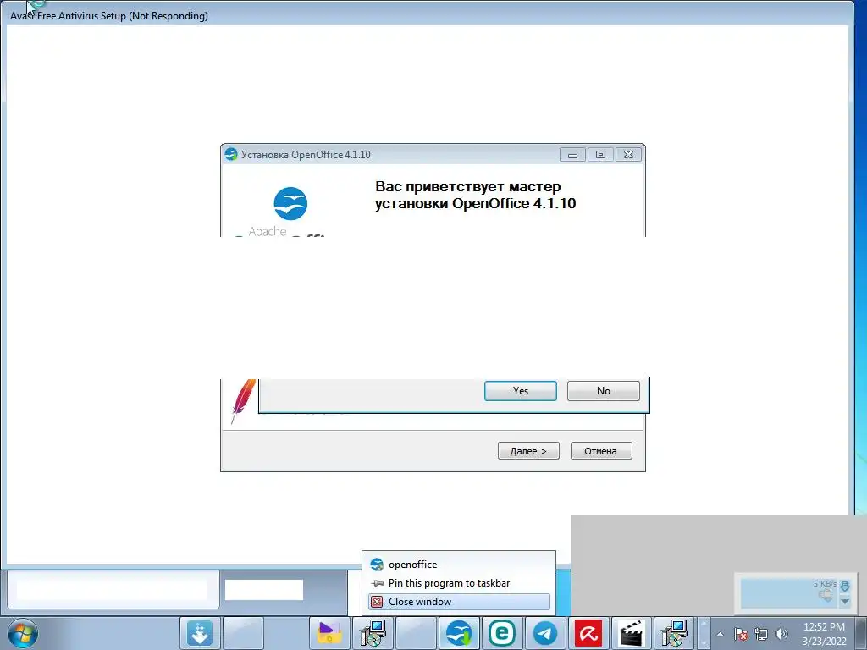
Task: Open the Action Center flag icon
Action: (741, 634)
